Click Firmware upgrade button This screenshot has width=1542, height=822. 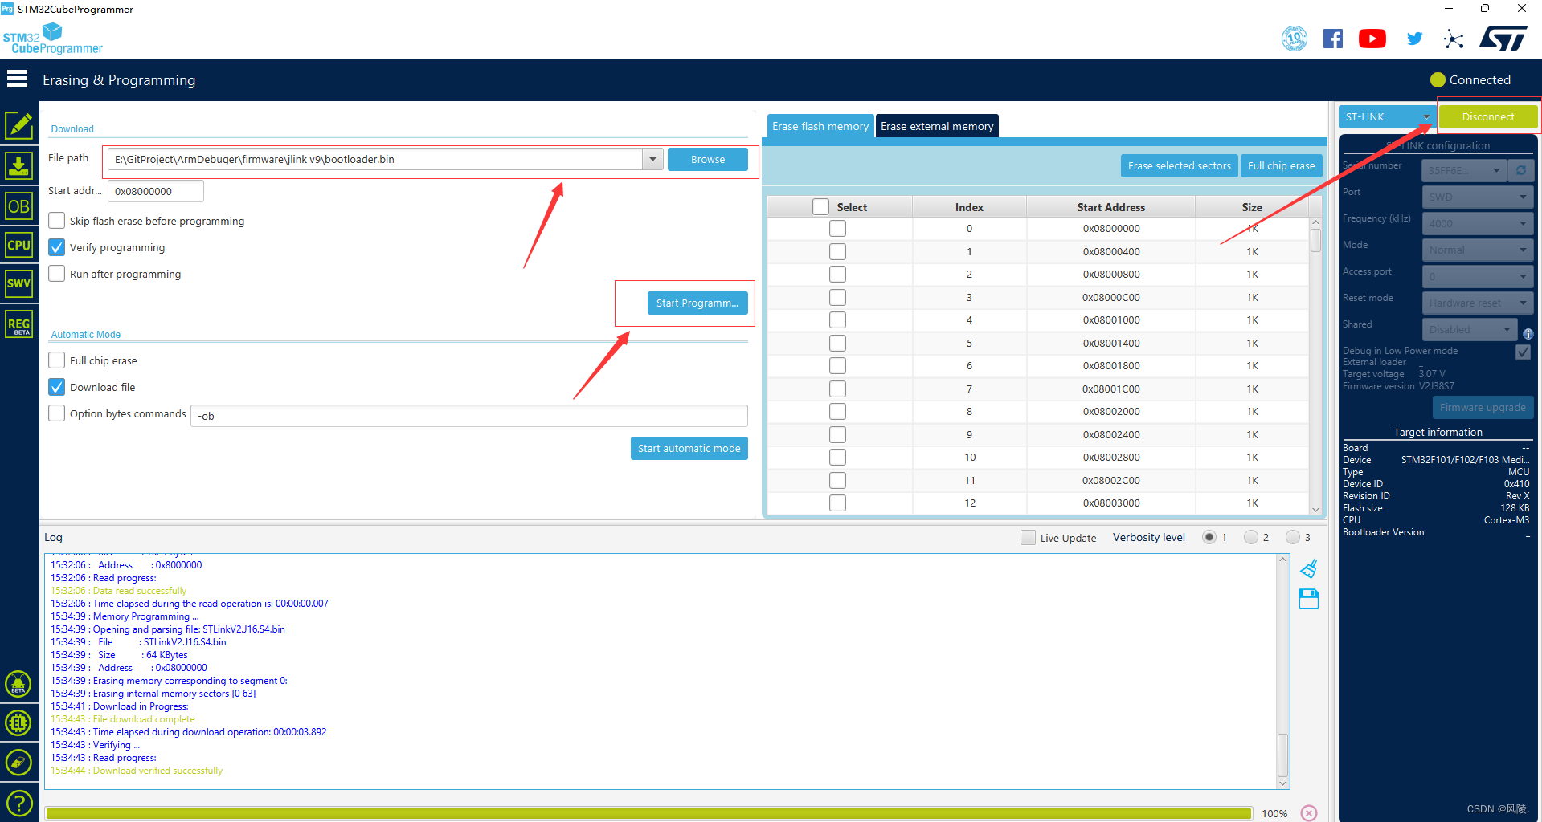click(x=1483, y=407)
